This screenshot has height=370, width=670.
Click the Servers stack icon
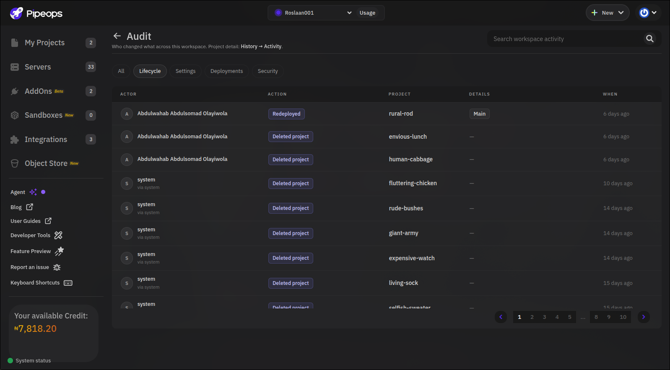point(15,67)
